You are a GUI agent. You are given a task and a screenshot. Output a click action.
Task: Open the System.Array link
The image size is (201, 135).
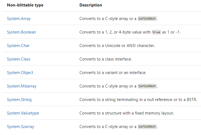[19, 19]
